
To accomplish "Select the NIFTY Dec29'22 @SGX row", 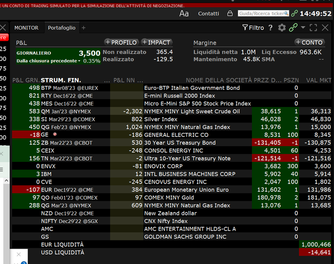I will pyautogui.click(x=172, y=221).
